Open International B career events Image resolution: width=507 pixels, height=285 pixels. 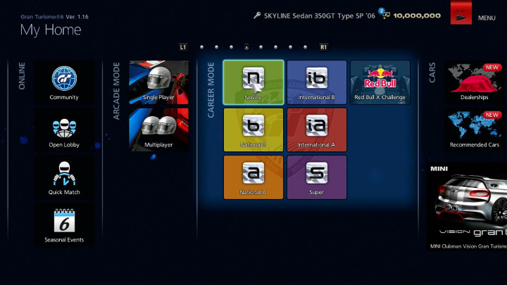pos(317,82)
